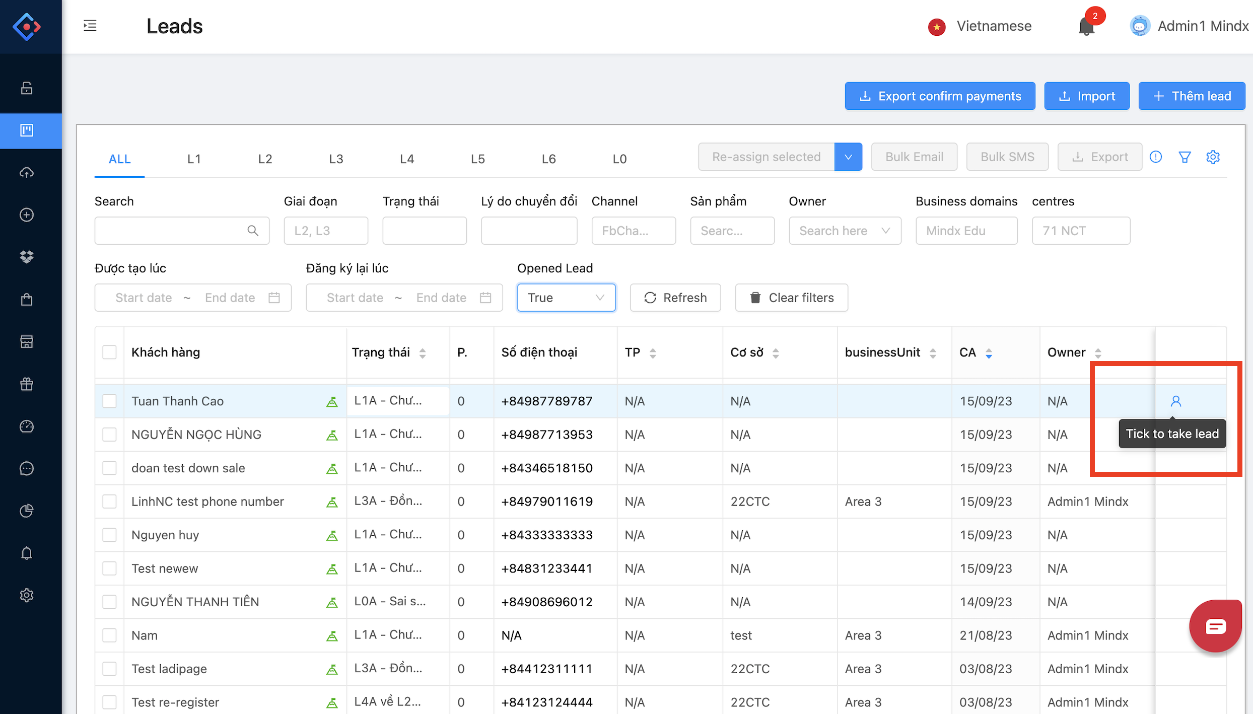
Task: Expand Re-assign selected arrow dropdown
Action: [848, 157]
